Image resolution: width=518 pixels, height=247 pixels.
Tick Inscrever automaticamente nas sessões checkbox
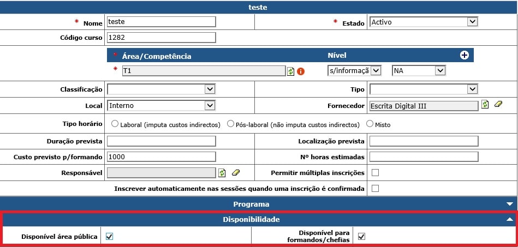click(x=376, y=189)
